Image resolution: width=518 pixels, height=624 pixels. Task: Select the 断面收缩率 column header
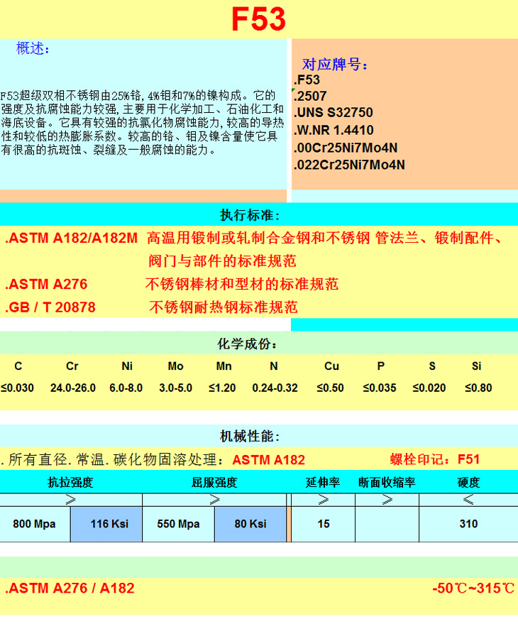387,482
